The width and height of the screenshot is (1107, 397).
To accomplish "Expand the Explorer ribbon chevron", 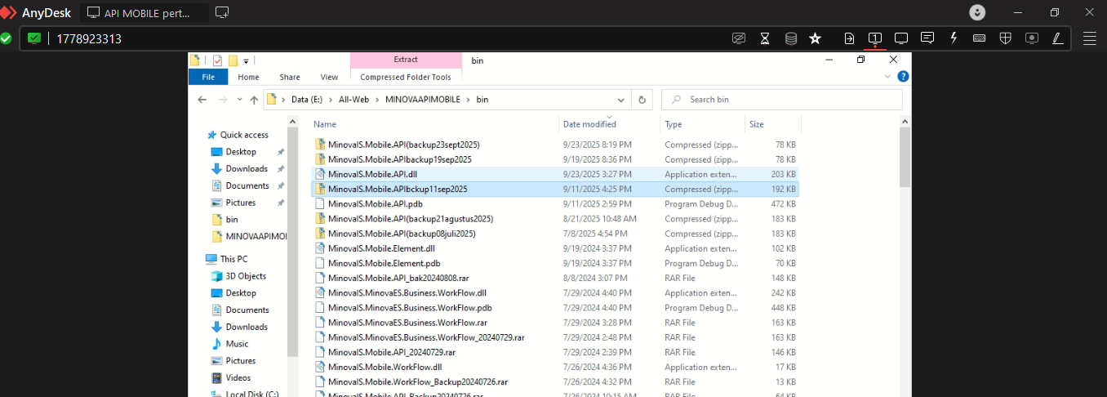I will click(888, 77).
